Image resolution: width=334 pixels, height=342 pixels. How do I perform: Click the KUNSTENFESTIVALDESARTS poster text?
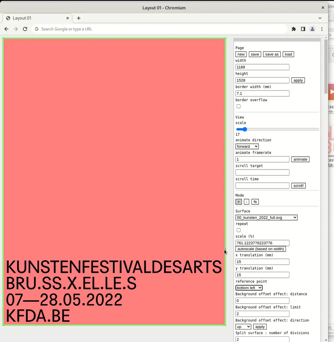click(114, 267)
